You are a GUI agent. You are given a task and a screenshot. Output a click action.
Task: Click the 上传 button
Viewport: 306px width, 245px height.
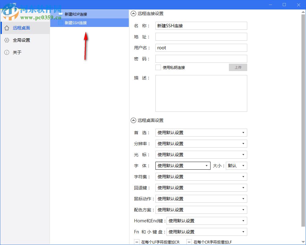click(238, 67)
